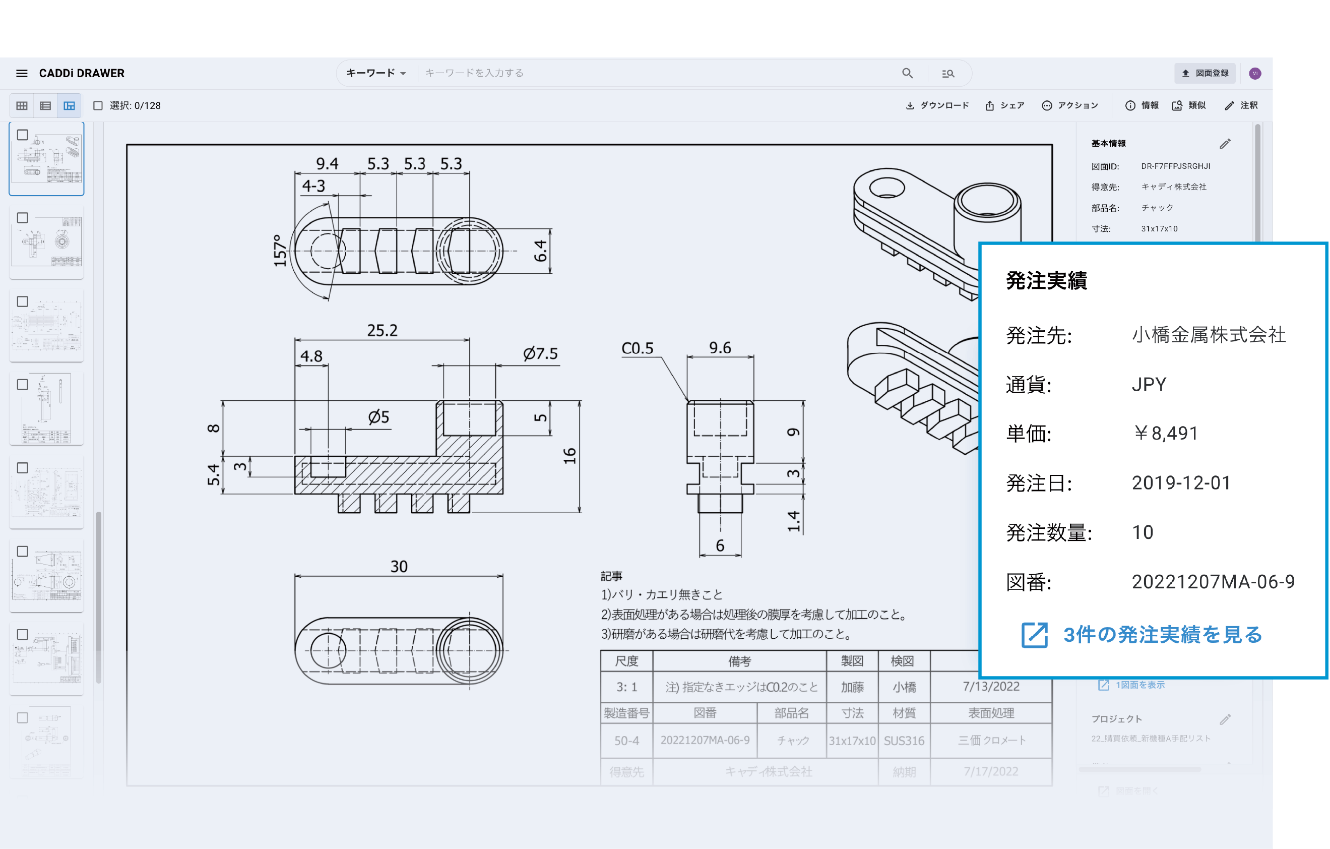Click the search magnifier icon
Viewport: 1330px width, 849px height.
[x=907, y=73]
